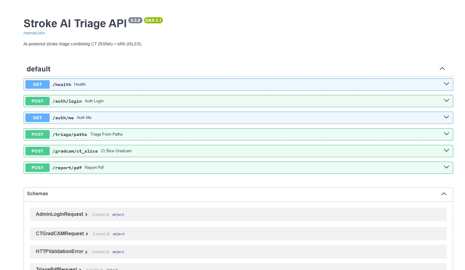The image size is (465, 270).
Task: Select the /triage/paths path text
Action: [x=70, y=134]
